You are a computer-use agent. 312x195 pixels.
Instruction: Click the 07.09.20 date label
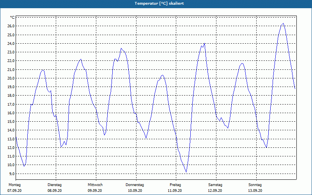coord(14,191)
